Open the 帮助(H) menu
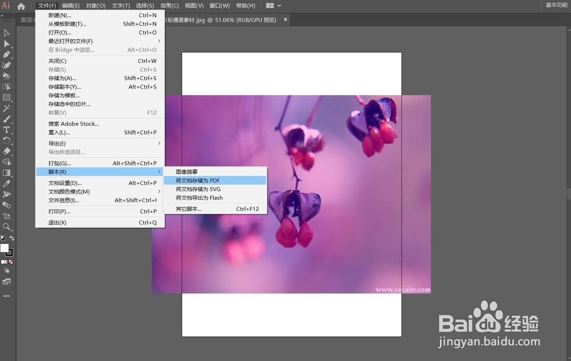The image size is (571, 361). pyautogui.click(x=246, y=6)
